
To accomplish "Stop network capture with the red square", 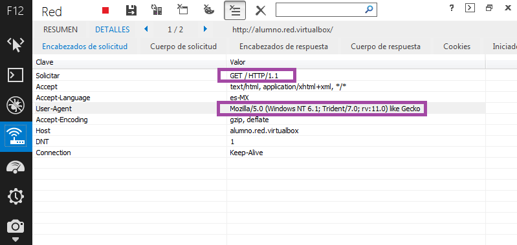I will coord(105,10).
